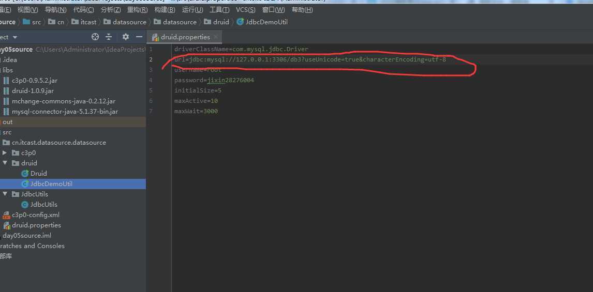
Task: Click the c3p0-0.9.5.2.jar archive icon
Action: pos(6,81)
